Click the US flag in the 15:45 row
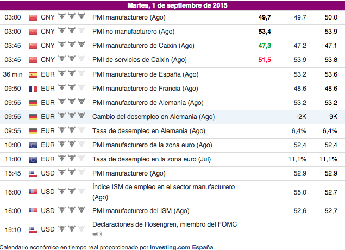This screenshot has width=345, height=250. pos(33,173)
